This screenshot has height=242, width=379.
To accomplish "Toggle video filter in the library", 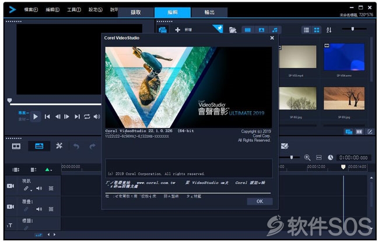I will tap(248, 30).
